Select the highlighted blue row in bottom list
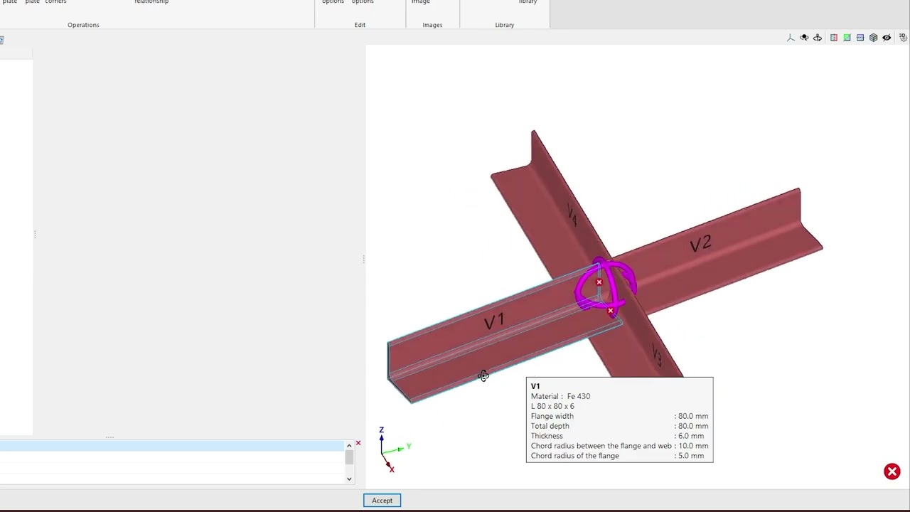This screenshot has height=512, width=910. point(171,446)
